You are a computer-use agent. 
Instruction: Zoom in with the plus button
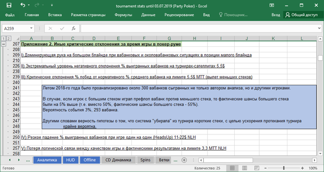(x=303, y=168)
